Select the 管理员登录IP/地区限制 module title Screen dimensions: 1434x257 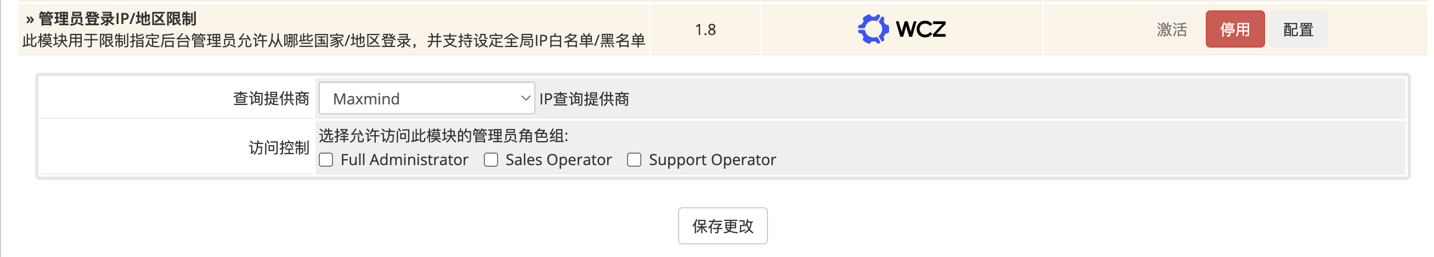click(117, 19)
